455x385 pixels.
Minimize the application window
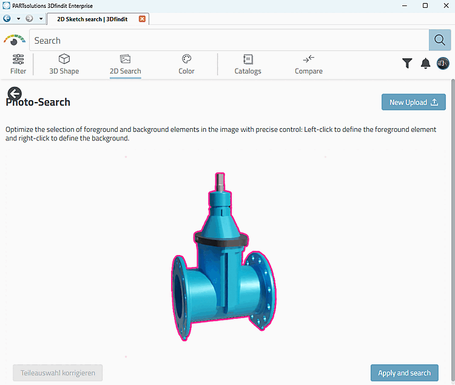[x=405, y=5]
